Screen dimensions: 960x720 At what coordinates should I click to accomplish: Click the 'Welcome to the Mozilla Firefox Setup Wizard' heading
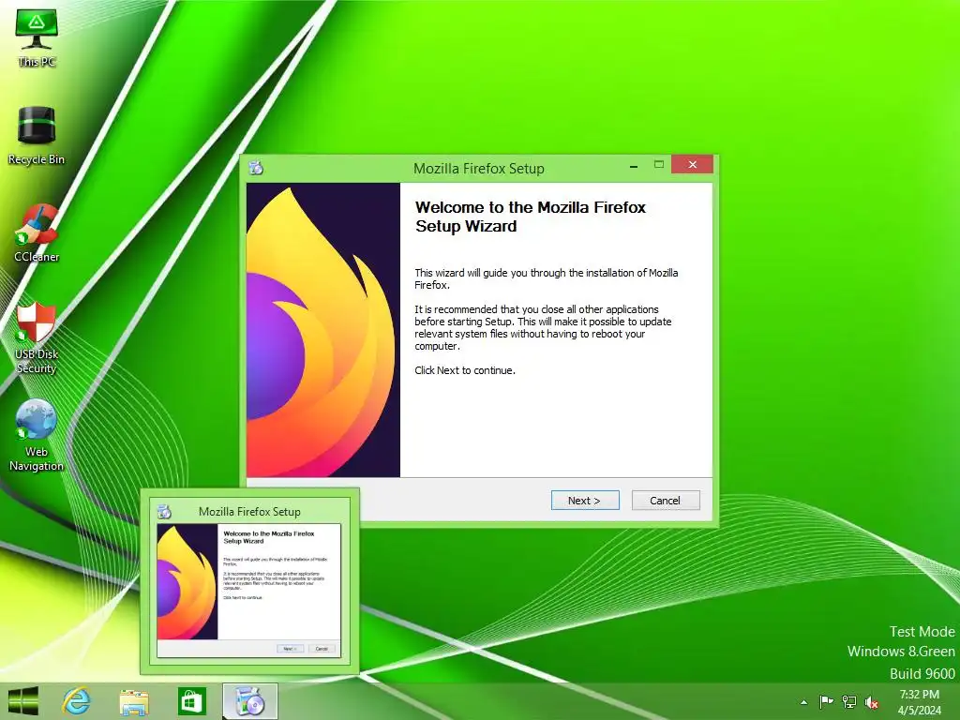531,217
